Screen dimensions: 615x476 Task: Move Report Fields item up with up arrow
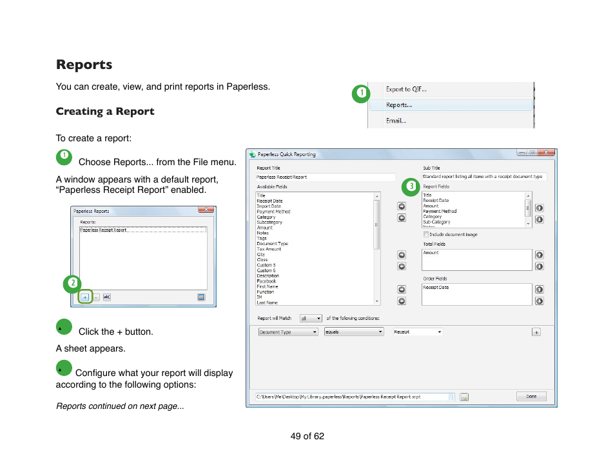pyautogui.click(x=540, y=208)
